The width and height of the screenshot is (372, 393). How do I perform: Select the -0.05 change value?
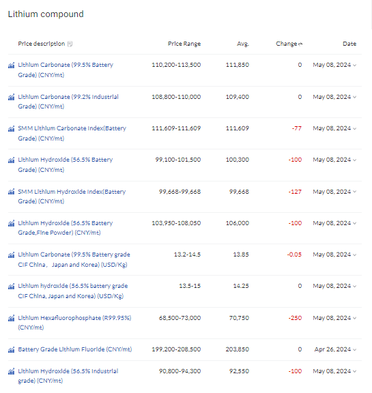(x=294, y=254)
